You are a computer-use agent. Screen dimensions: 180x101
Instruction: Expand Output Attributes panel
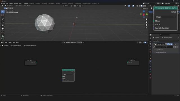[x=159, y=50]
